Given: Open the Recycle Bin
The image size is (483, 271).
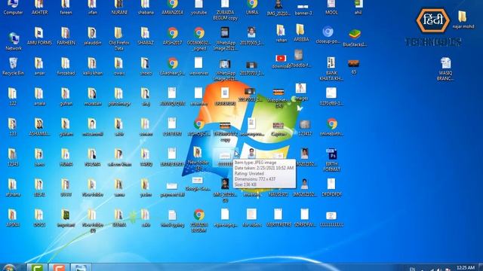Looking at the screenshot, I should 14,66.
